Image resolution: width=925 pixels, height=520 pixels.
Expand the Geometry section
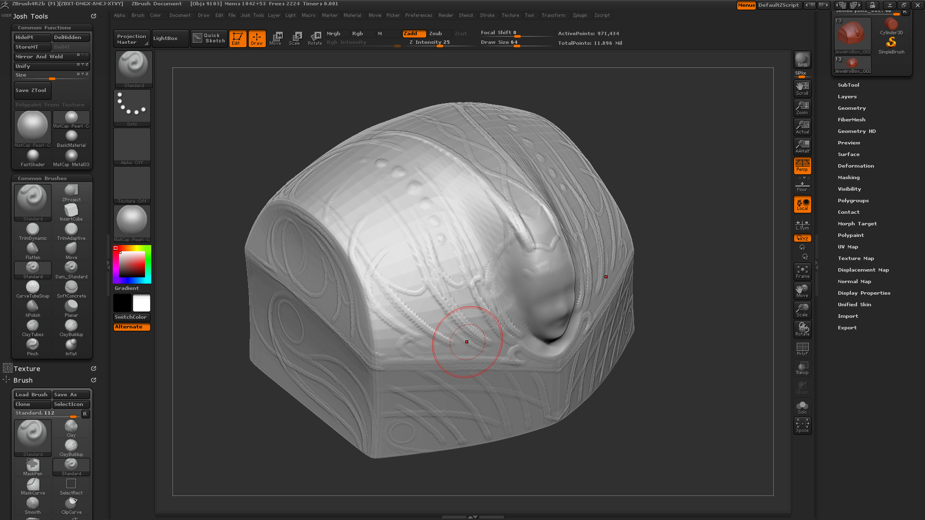coord(851,108)
